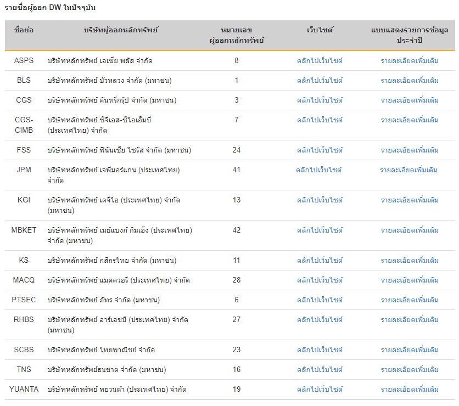Click company name บริษัทหลักทรัพย์ คันทรี่กรุ๊ป
459x406 pixels.
coord(112,100)
